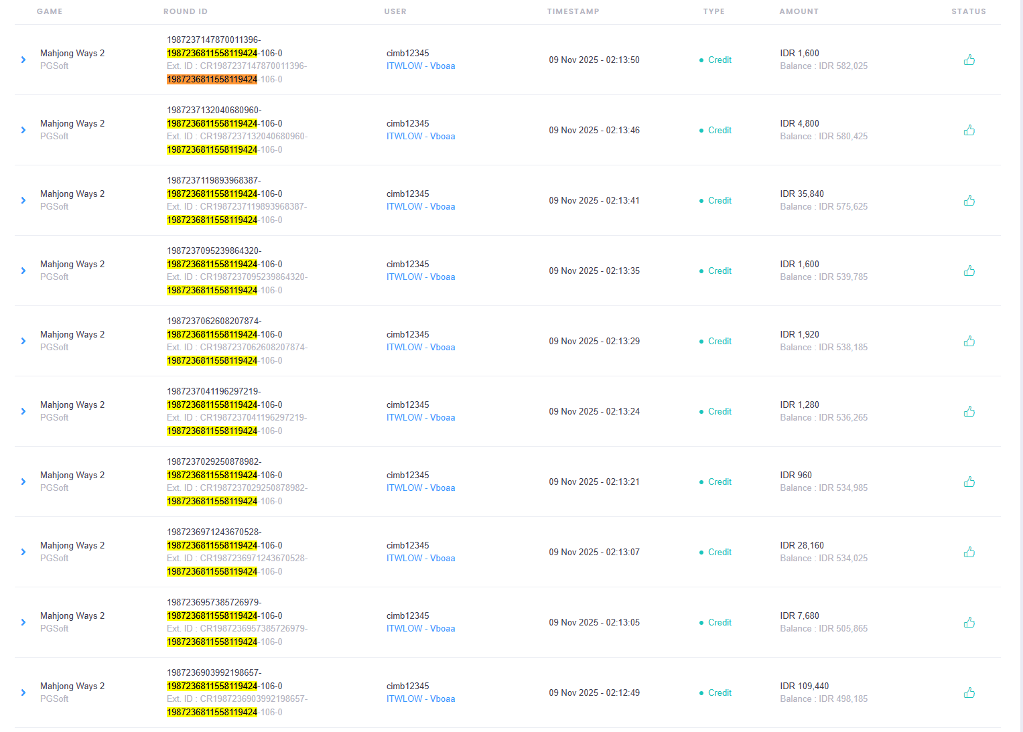Click round ID 1987236903992198657-
Screen dimensions: 1023x732
(x=214, y=672)
